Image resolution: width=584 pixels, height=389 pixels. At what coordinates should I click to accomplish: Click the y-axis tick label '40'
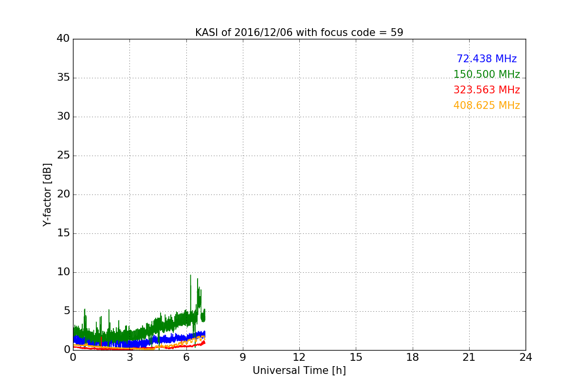63,39
